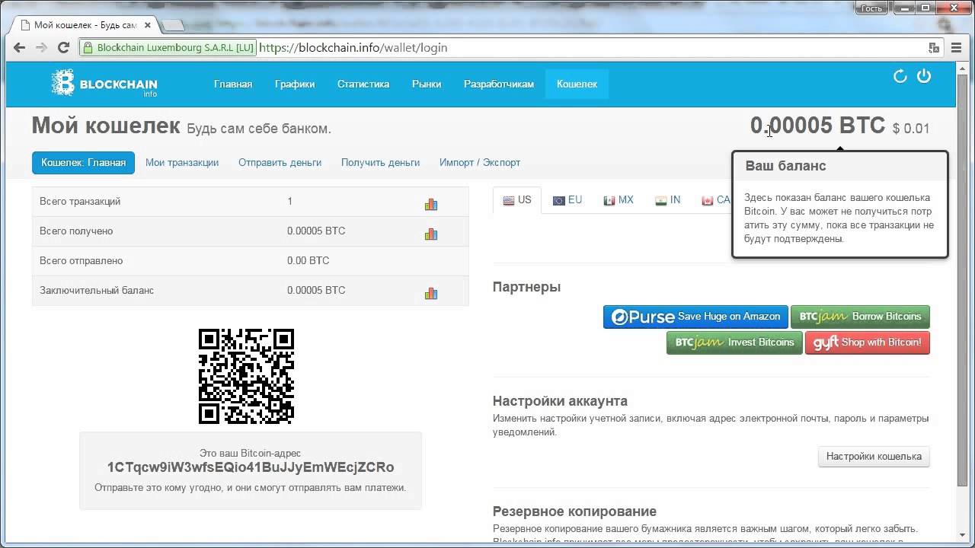Select the US currency tab
The image size is (975, 548).
coord(517,200)
